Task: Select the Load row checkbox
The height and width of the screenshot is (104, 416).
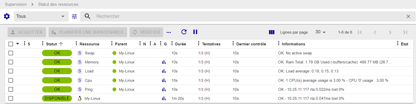Action: point(11,71)
